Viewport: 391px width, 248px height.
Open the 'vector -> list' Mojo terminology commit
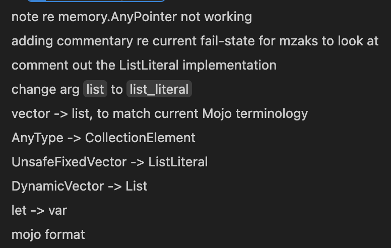[x=160, y=114]
